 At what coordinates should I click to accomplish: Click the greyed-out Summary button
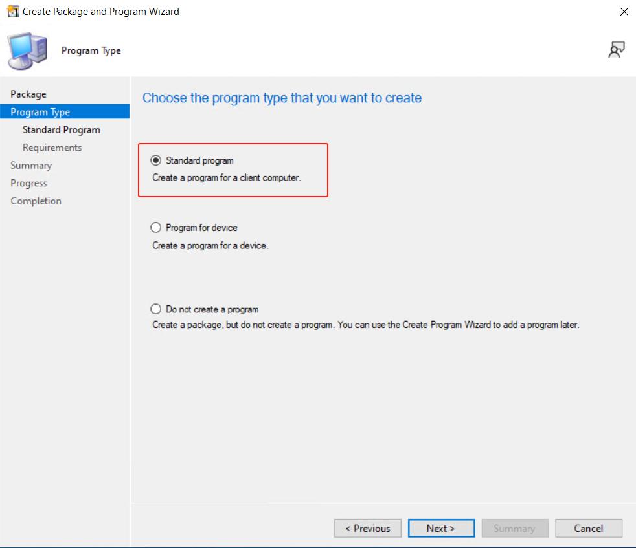515,529
